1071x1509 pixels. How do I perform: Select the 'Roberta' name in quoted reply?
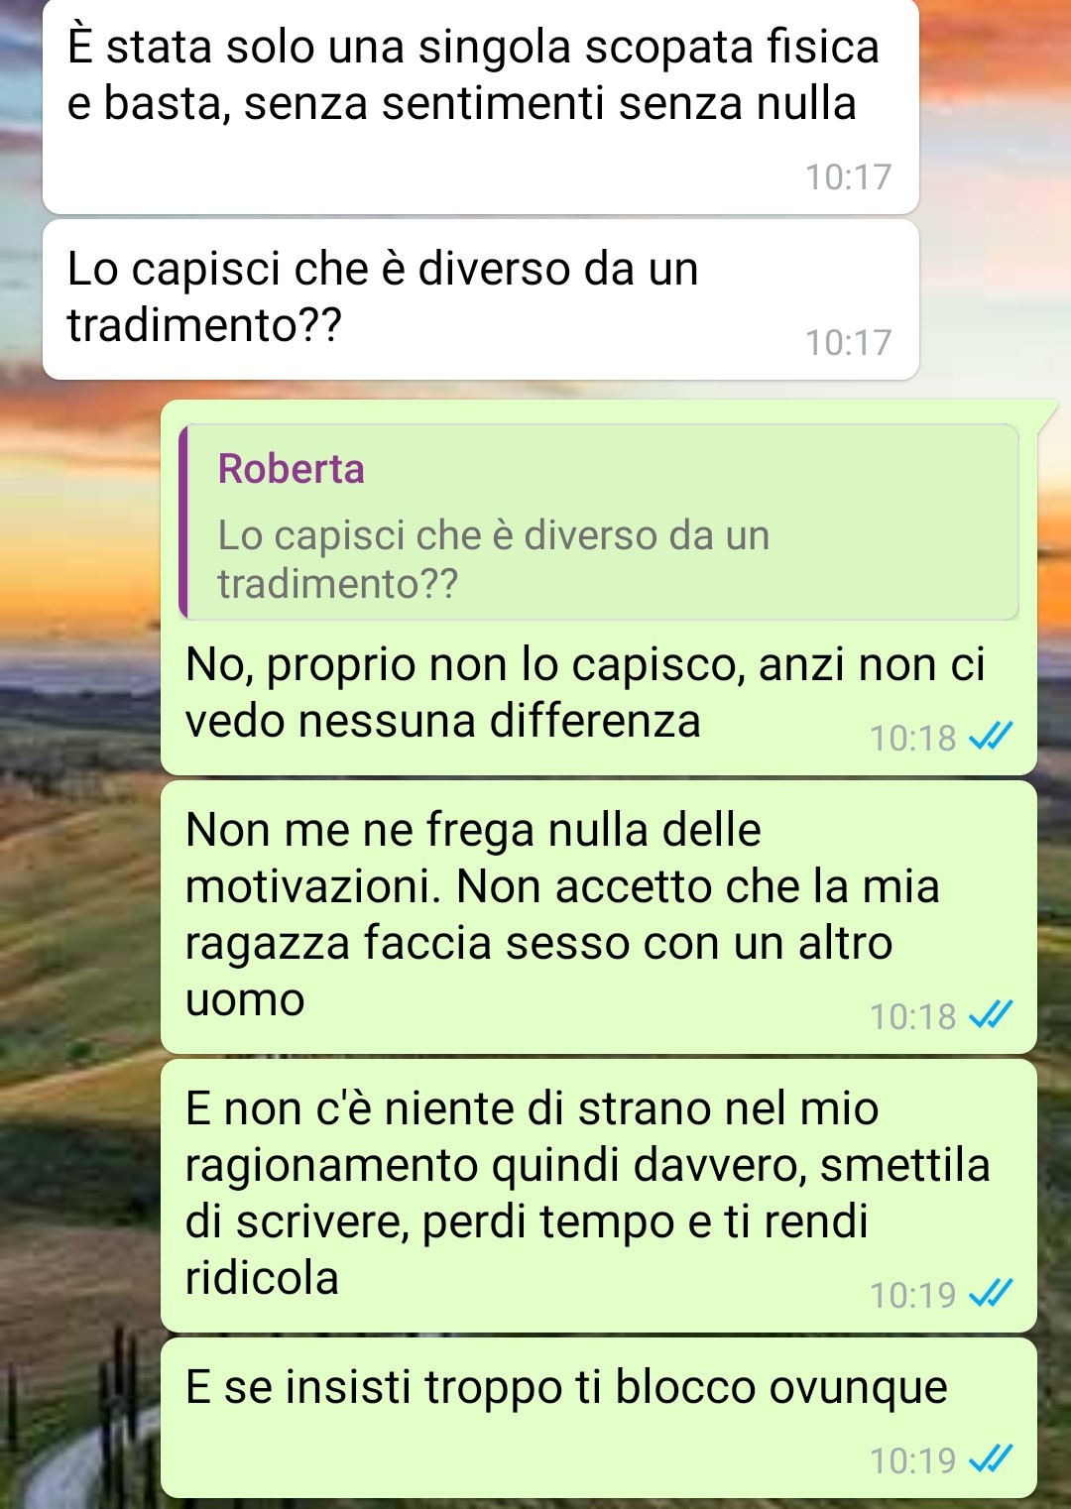[x=292, y=469]
